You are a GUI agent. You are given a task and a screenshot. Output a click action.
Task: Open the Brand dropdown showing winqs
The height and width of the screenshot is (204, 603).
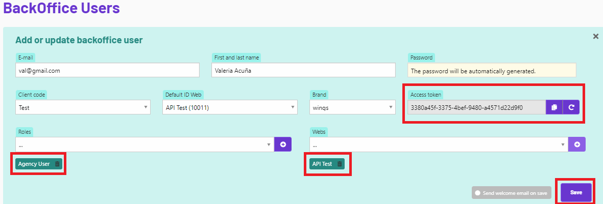pos(353,107)
